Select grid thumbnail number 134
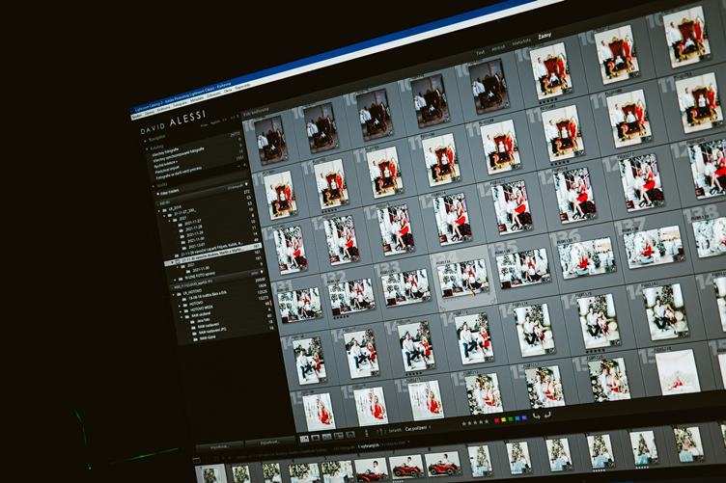The width and height of the screenshot is (726, 483). [463, 280]
